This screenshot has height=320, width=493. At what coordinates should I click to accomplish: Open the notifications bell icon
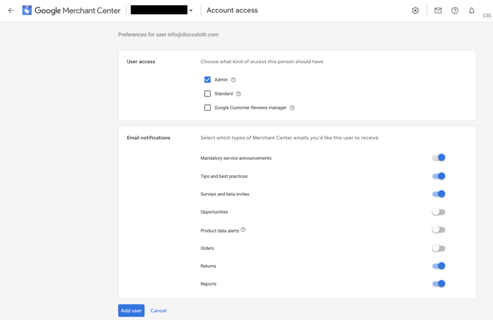coord(471,11)
